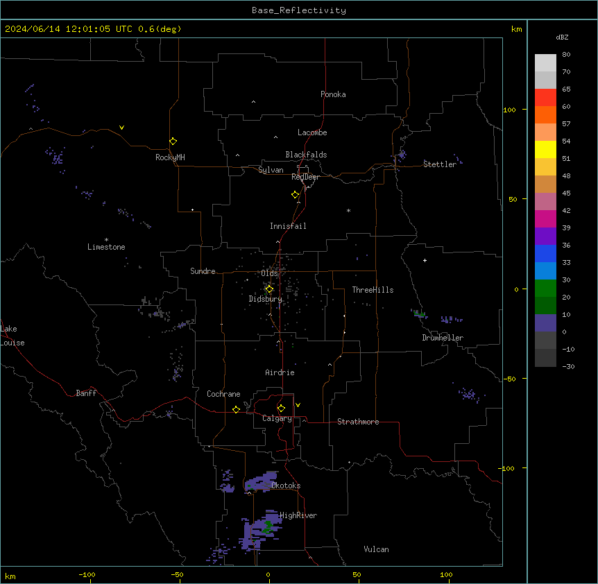Click the 100 km mark on the right axis

(509, 110)
